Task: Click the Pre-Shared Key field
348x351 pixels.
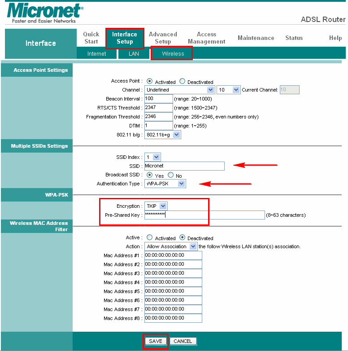Action: 204,215
